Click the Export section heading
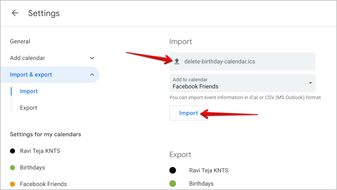The height and width of the screenshot is (190, 337). click(180, 154)
